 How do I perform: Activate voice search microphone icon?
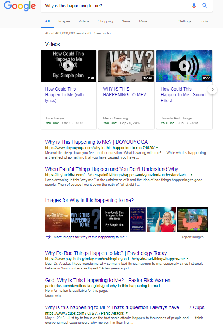(194, 6)
